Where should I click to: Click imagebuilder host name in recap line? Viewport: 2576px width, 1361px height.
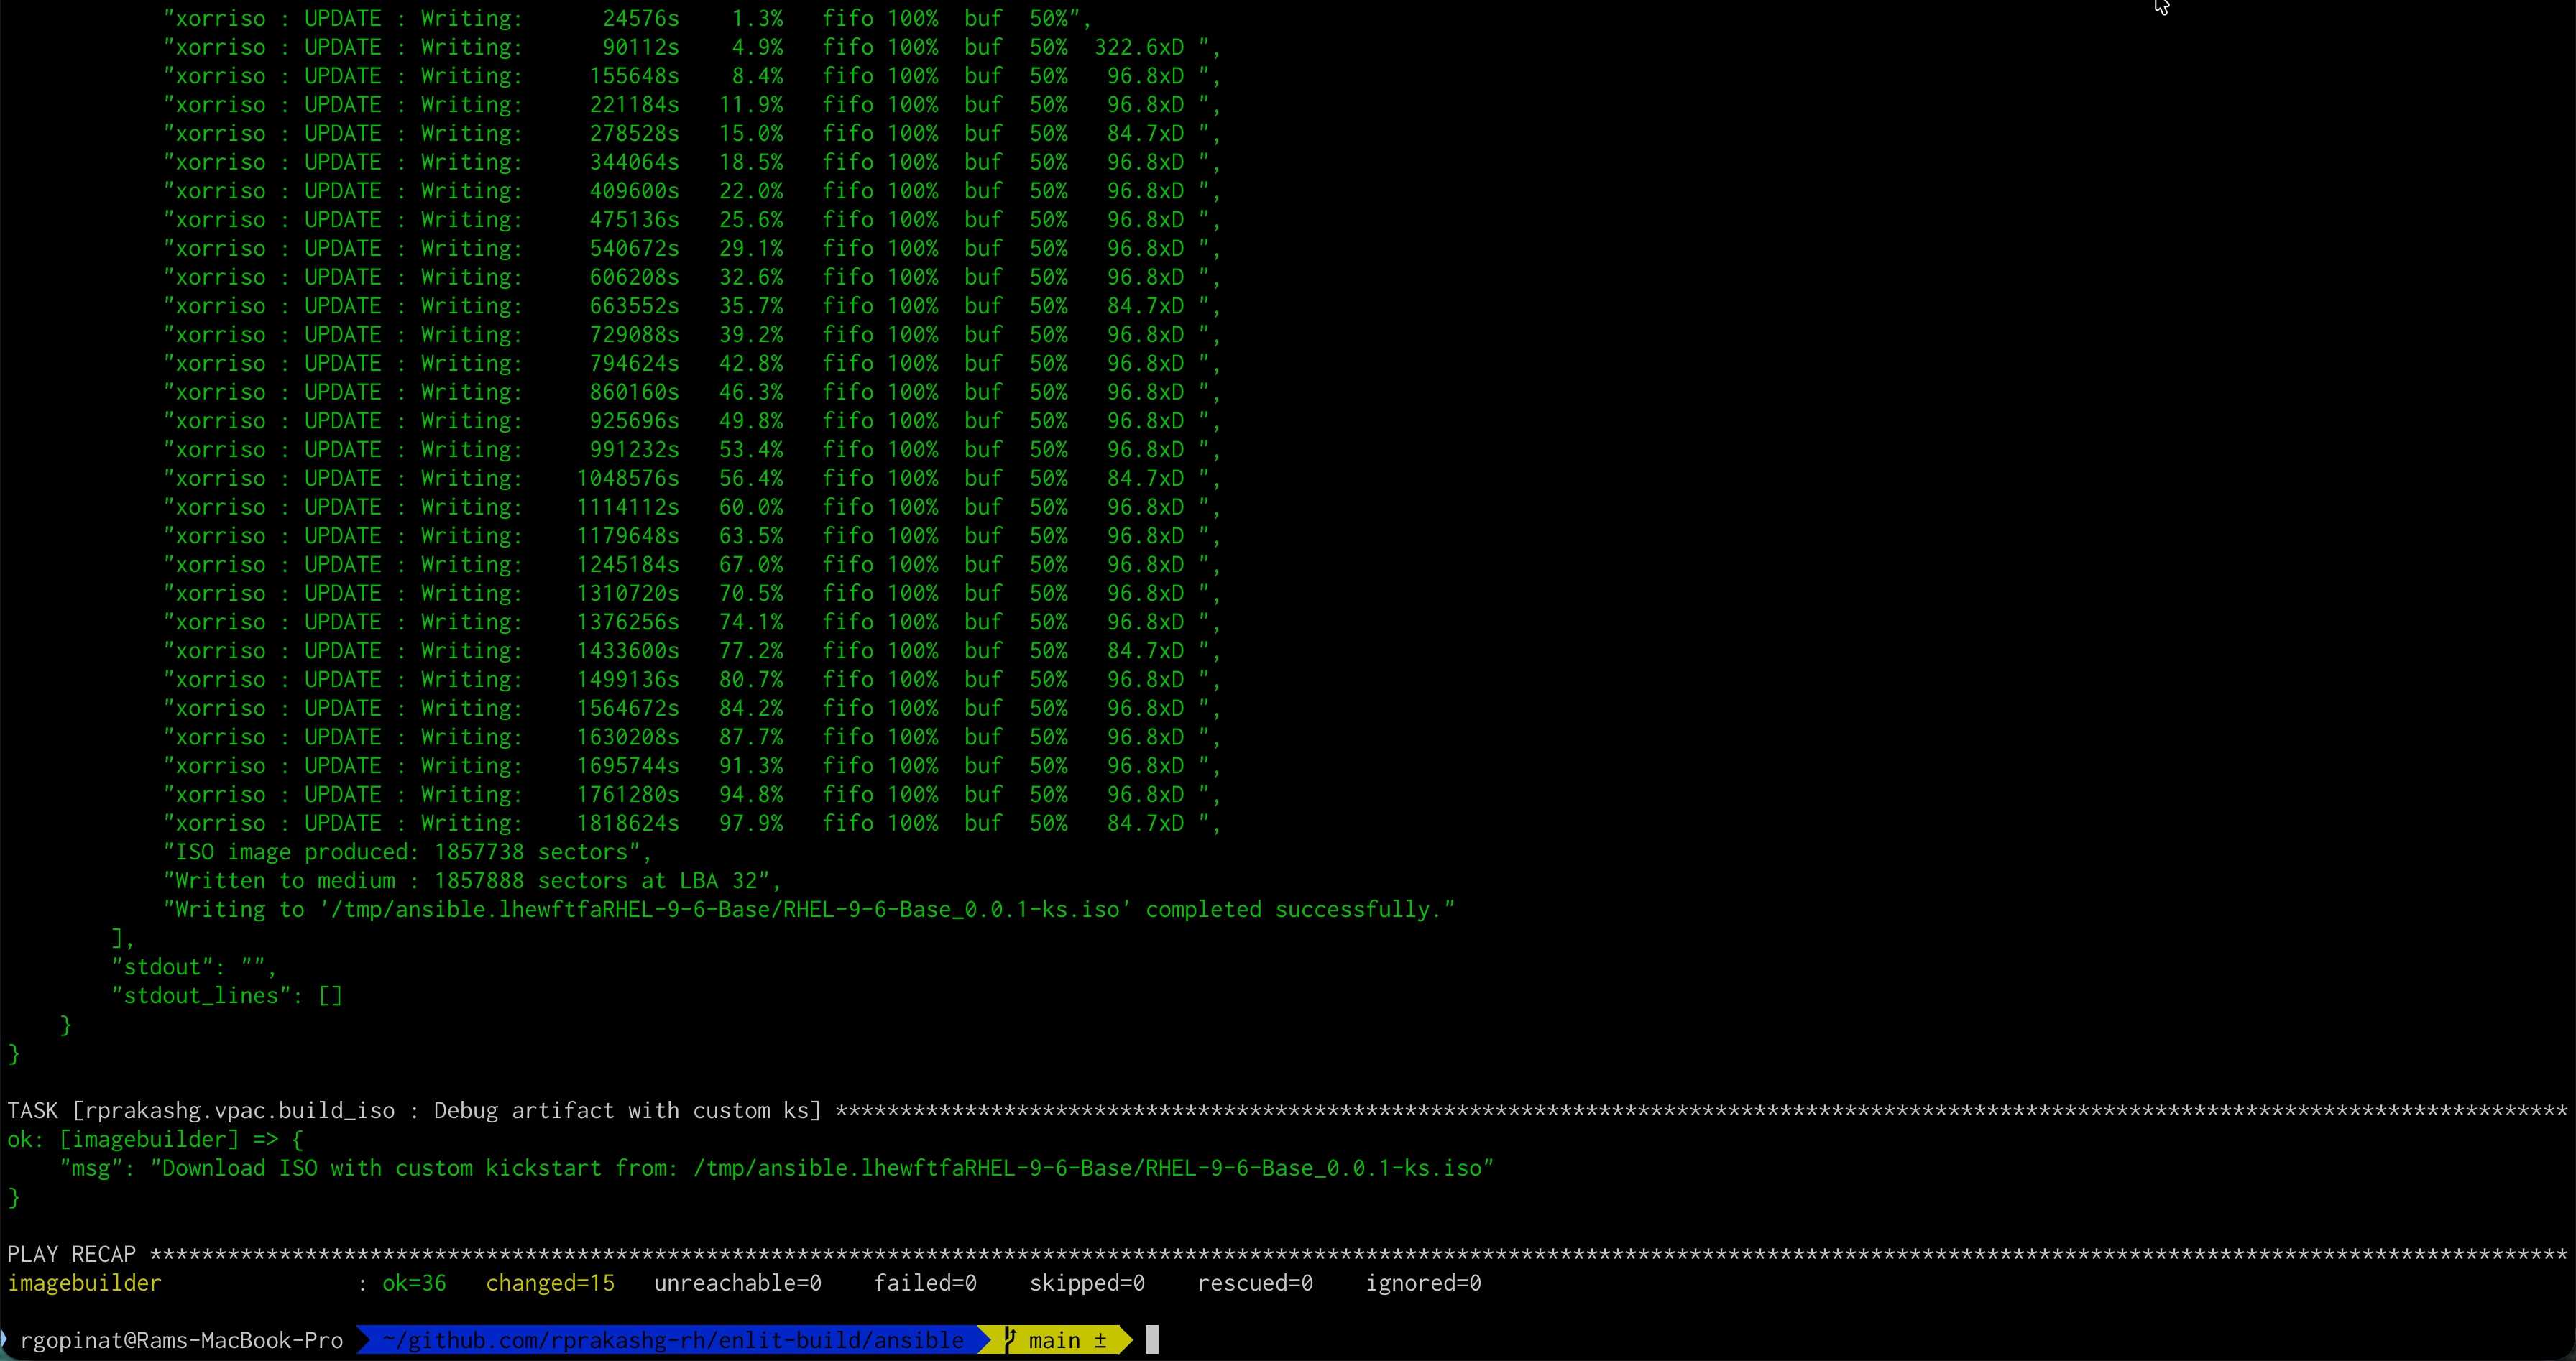tap(84, 1283)
